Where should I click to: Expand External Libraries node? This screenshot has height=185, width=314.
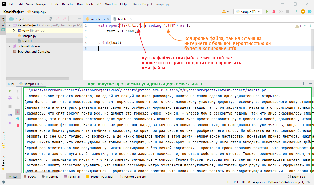(9, 46)
